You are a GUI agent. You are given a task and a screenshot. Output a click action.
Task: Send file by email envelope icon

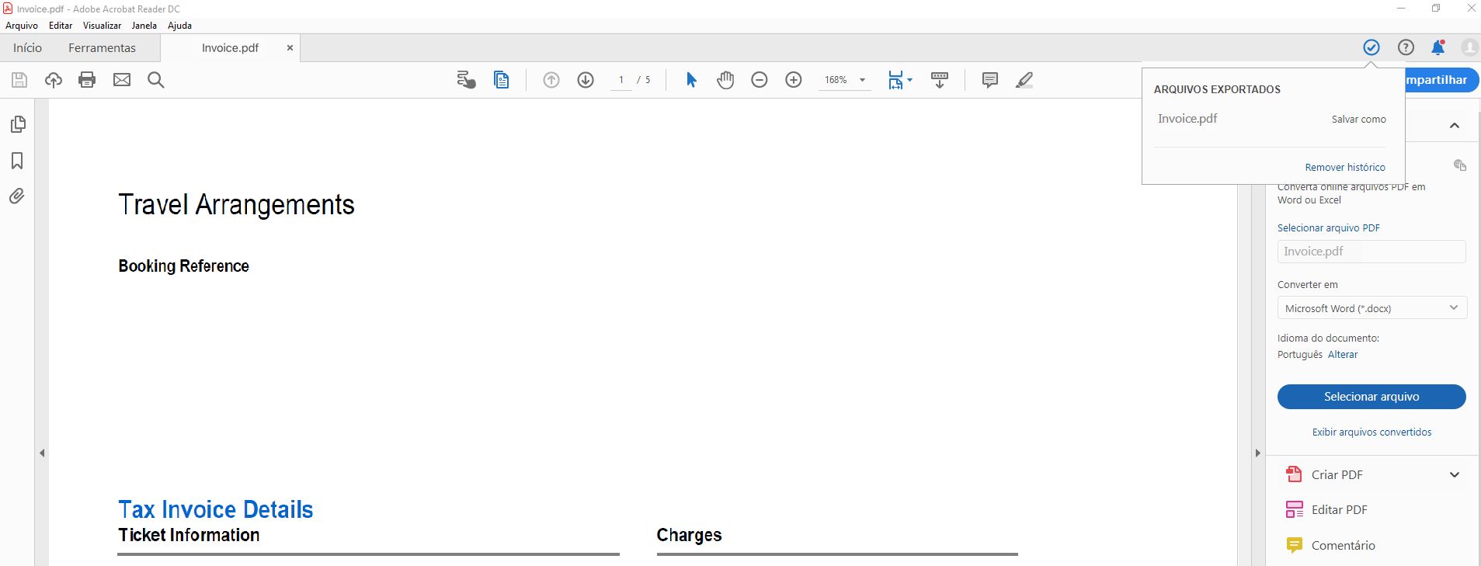coord(122,80)
